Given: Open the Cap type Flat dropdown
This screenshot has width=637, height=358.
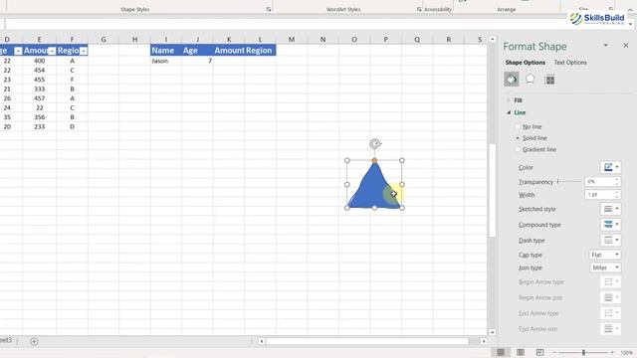Looking at the screenshot, I should click(x=605, y=255).
